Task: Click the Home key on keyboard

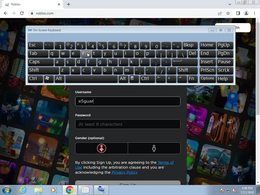Action: [208, 45]
